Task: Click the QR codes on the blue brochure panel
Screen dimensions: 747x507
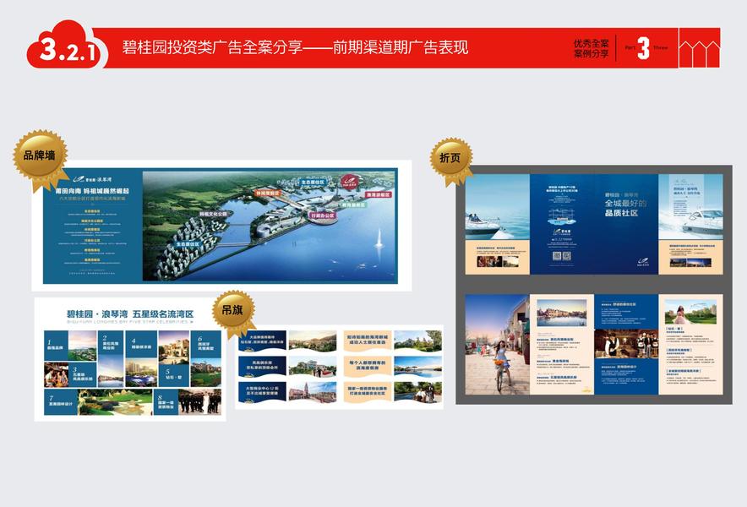Action: point(562,256)
